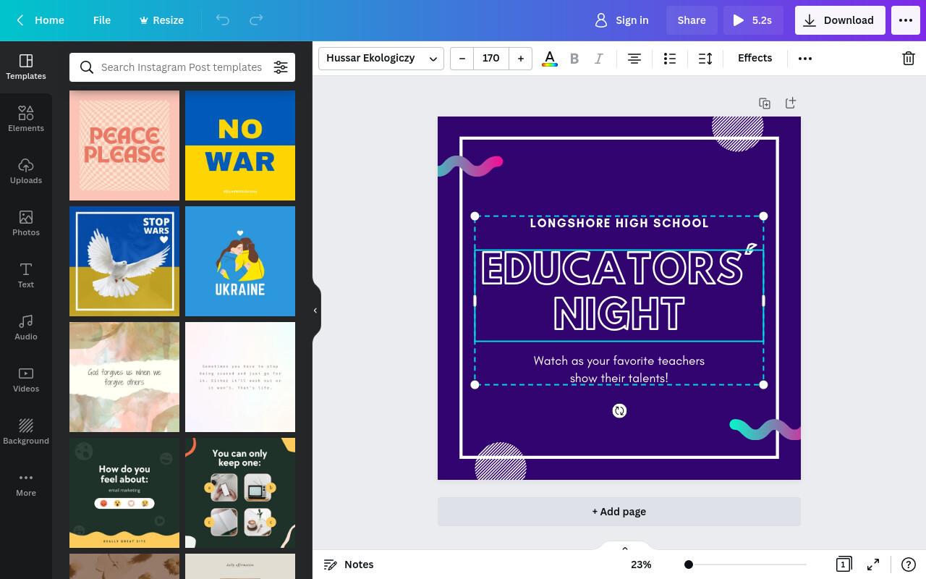
Task: Increase font size with plus button
Action: coord(521,59)
